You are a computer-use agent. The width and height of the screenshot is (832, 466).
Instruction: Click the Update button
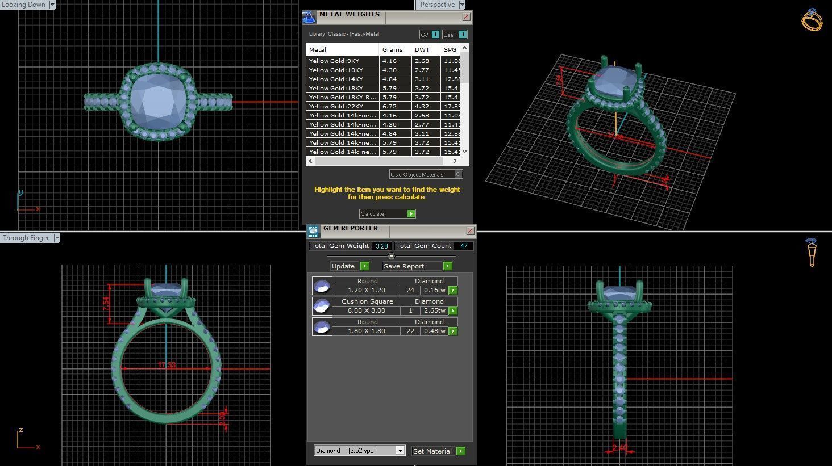[x=350, y=266]
